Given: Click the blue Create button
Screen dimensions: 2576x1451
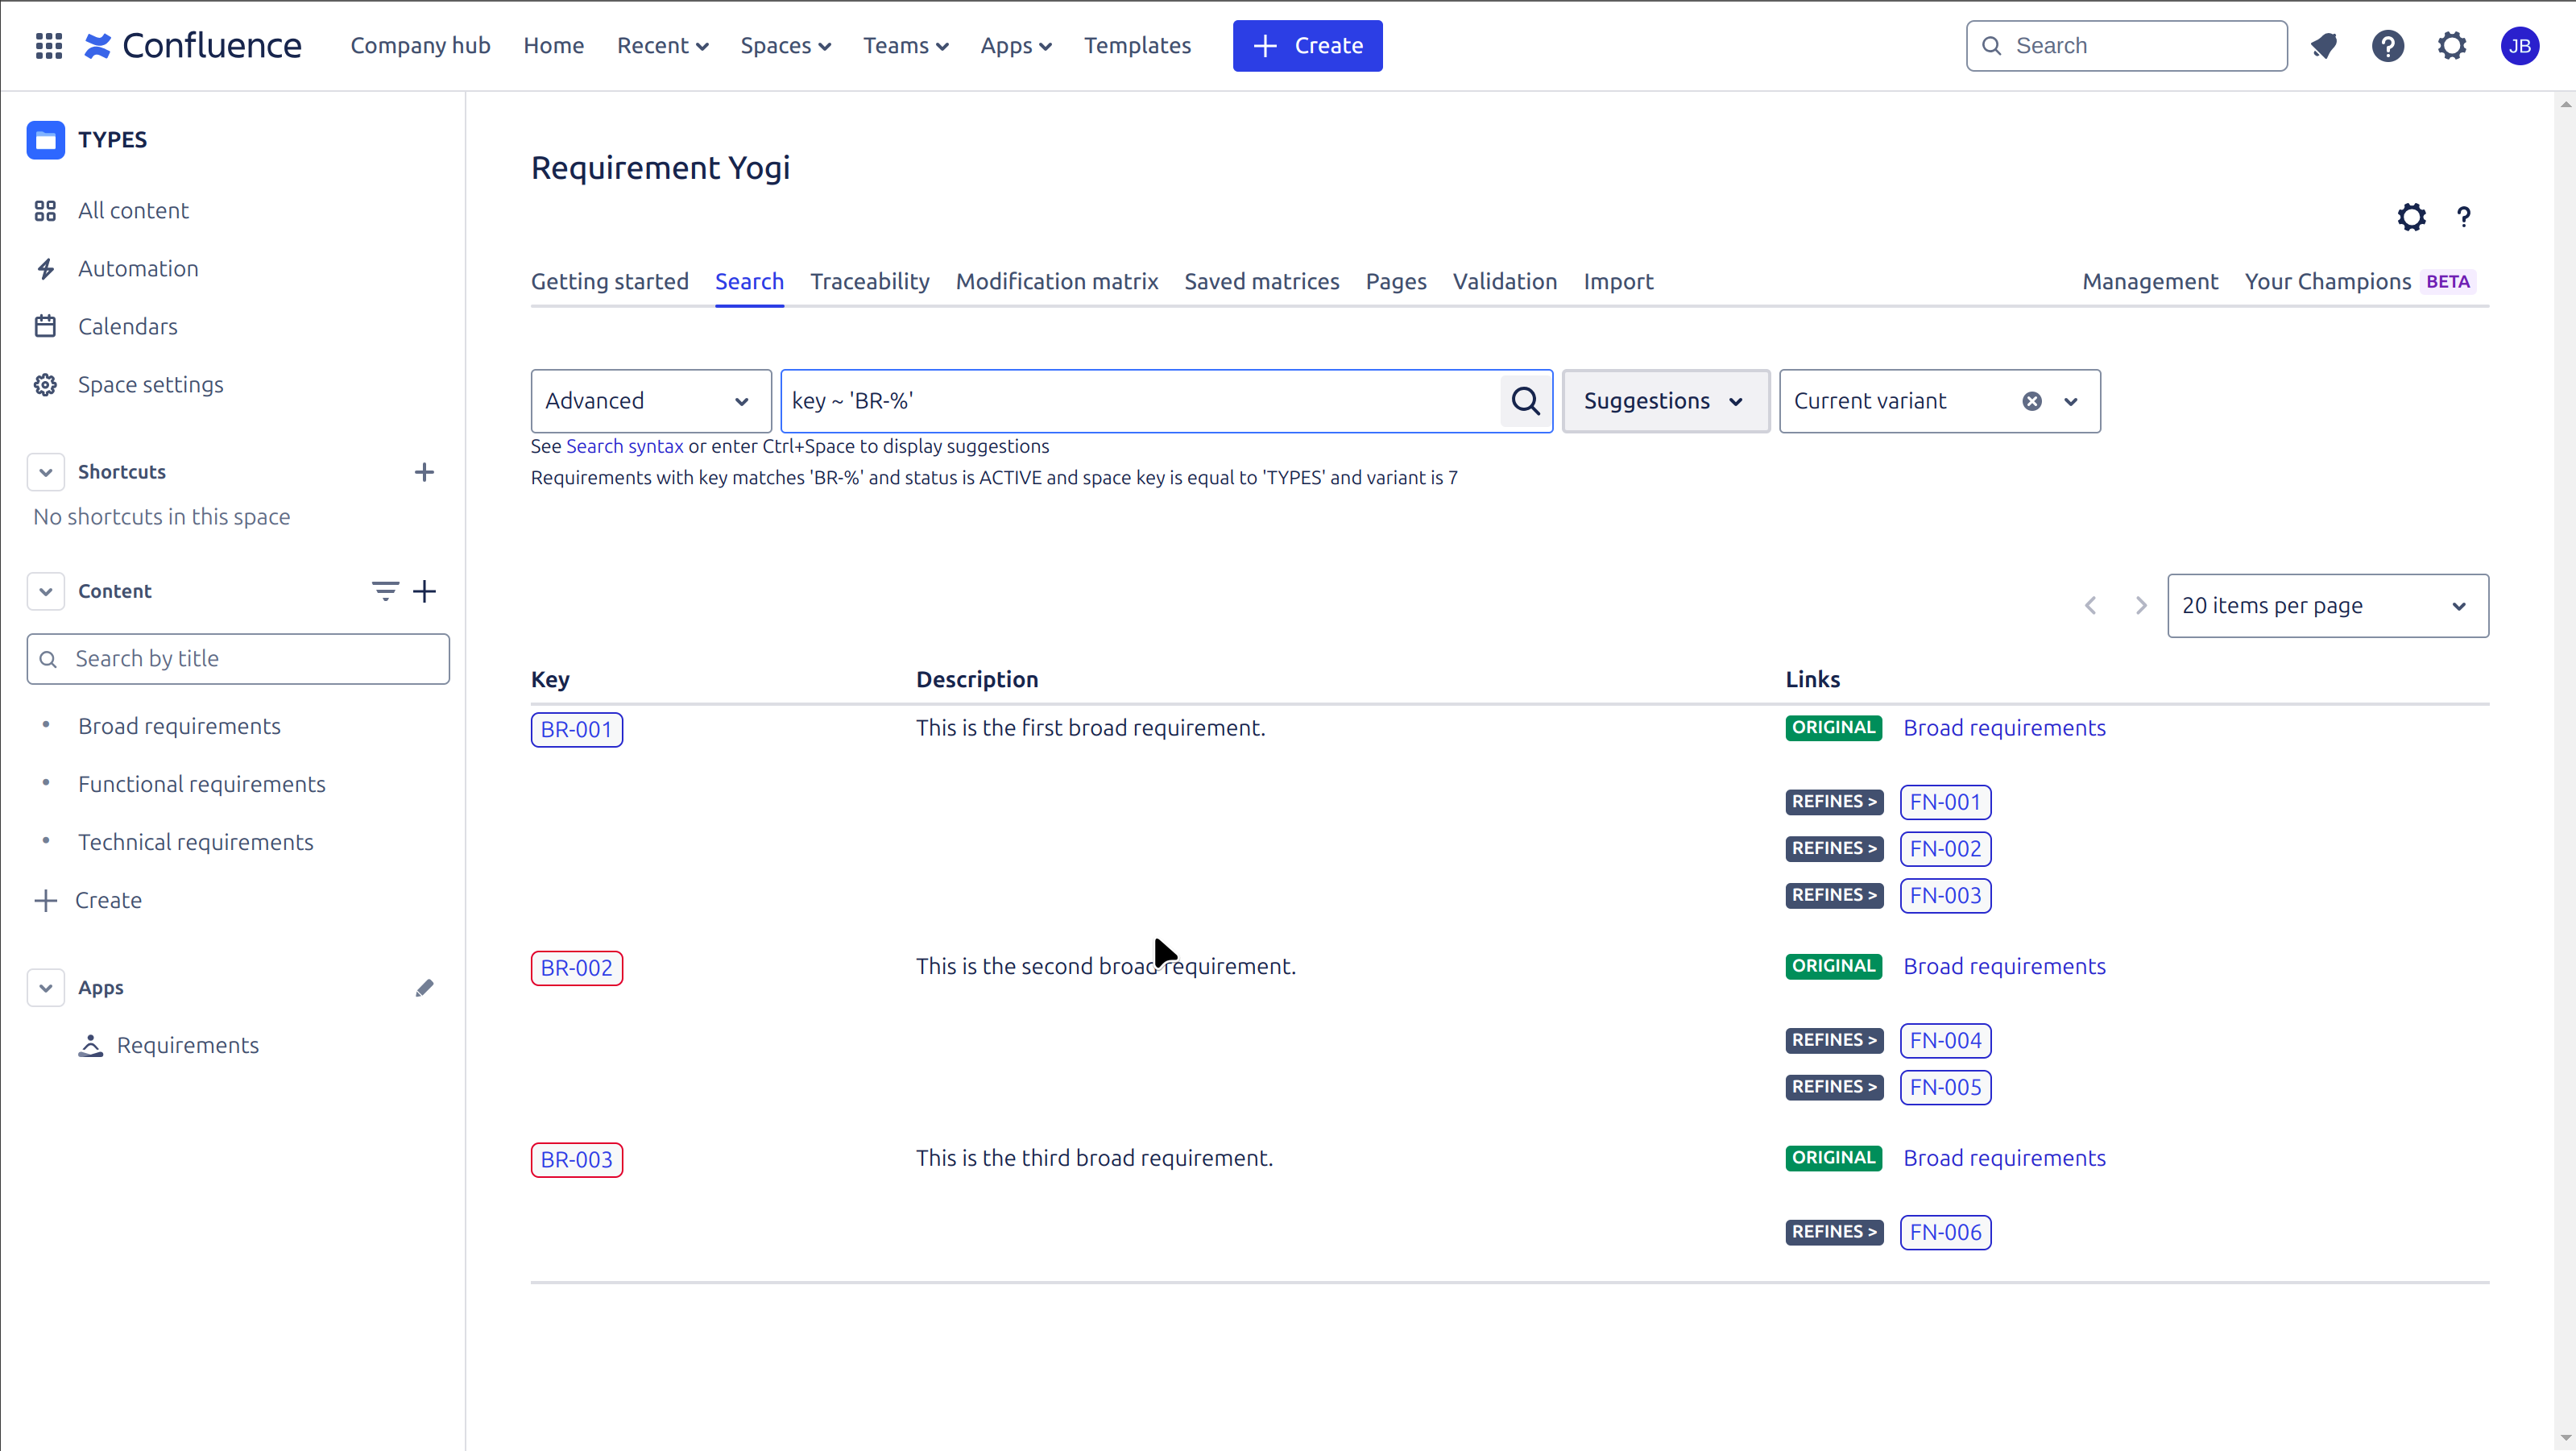Looking at the screenshot, I should tap(1307, 46).
